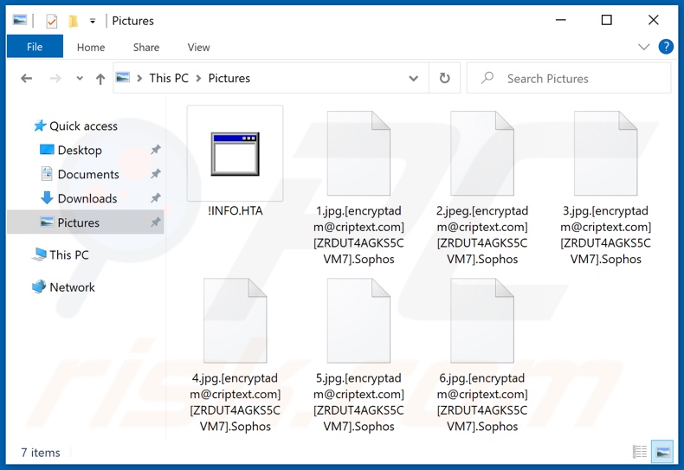Open the File menu
The image size is (684, 470).
pyautogui.click(x=35, y=47)
